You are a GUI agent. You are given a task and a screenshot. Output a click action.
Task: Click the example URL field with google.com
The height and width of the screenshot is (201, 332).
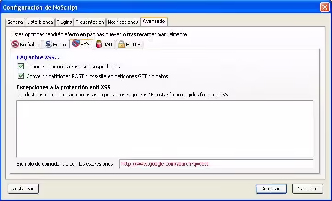coord(216,164)
